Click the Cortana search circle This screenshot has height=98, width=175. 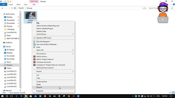(7, 96)
